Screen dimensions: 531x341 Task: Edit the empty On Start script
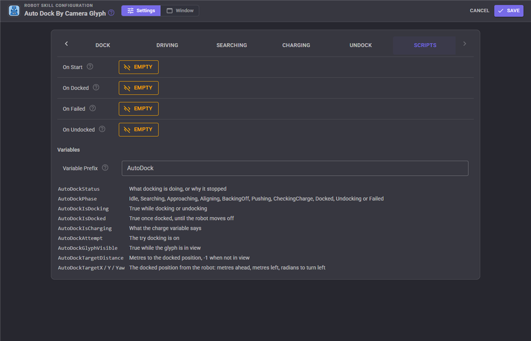[x=138, y=67]
